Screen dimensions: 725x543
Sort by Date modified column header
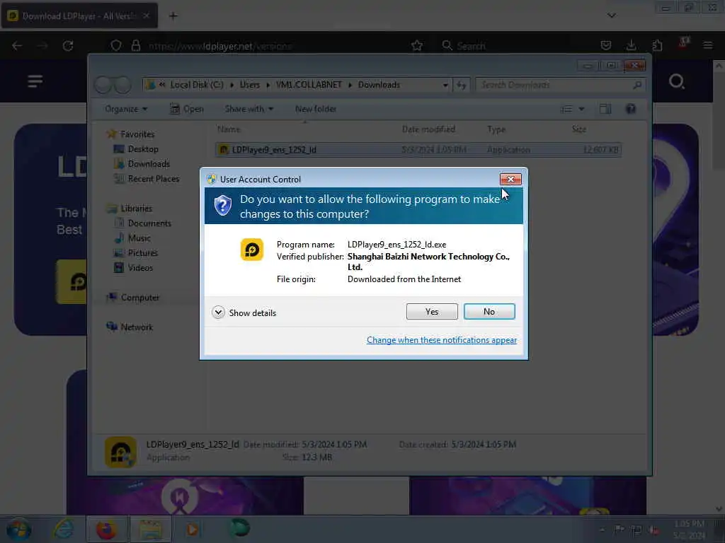428,129
